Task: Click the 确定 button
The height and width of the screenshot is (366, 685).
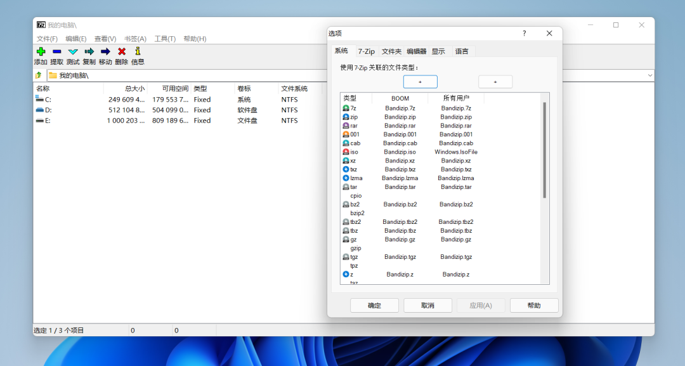Action: (x=374, y=305)
